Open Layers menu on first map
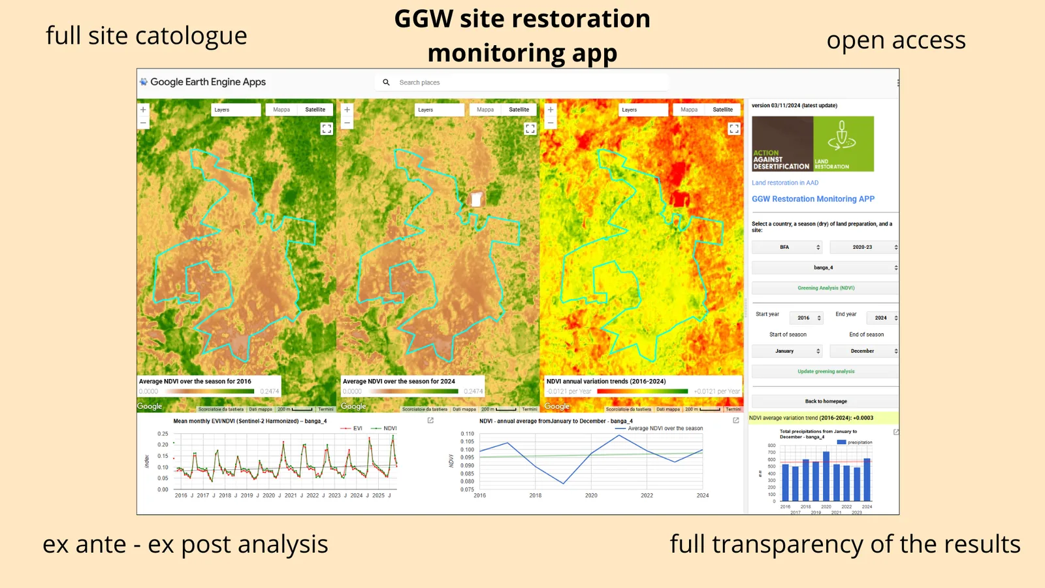This screenshot has width=1045, height=588. (236, 110)
